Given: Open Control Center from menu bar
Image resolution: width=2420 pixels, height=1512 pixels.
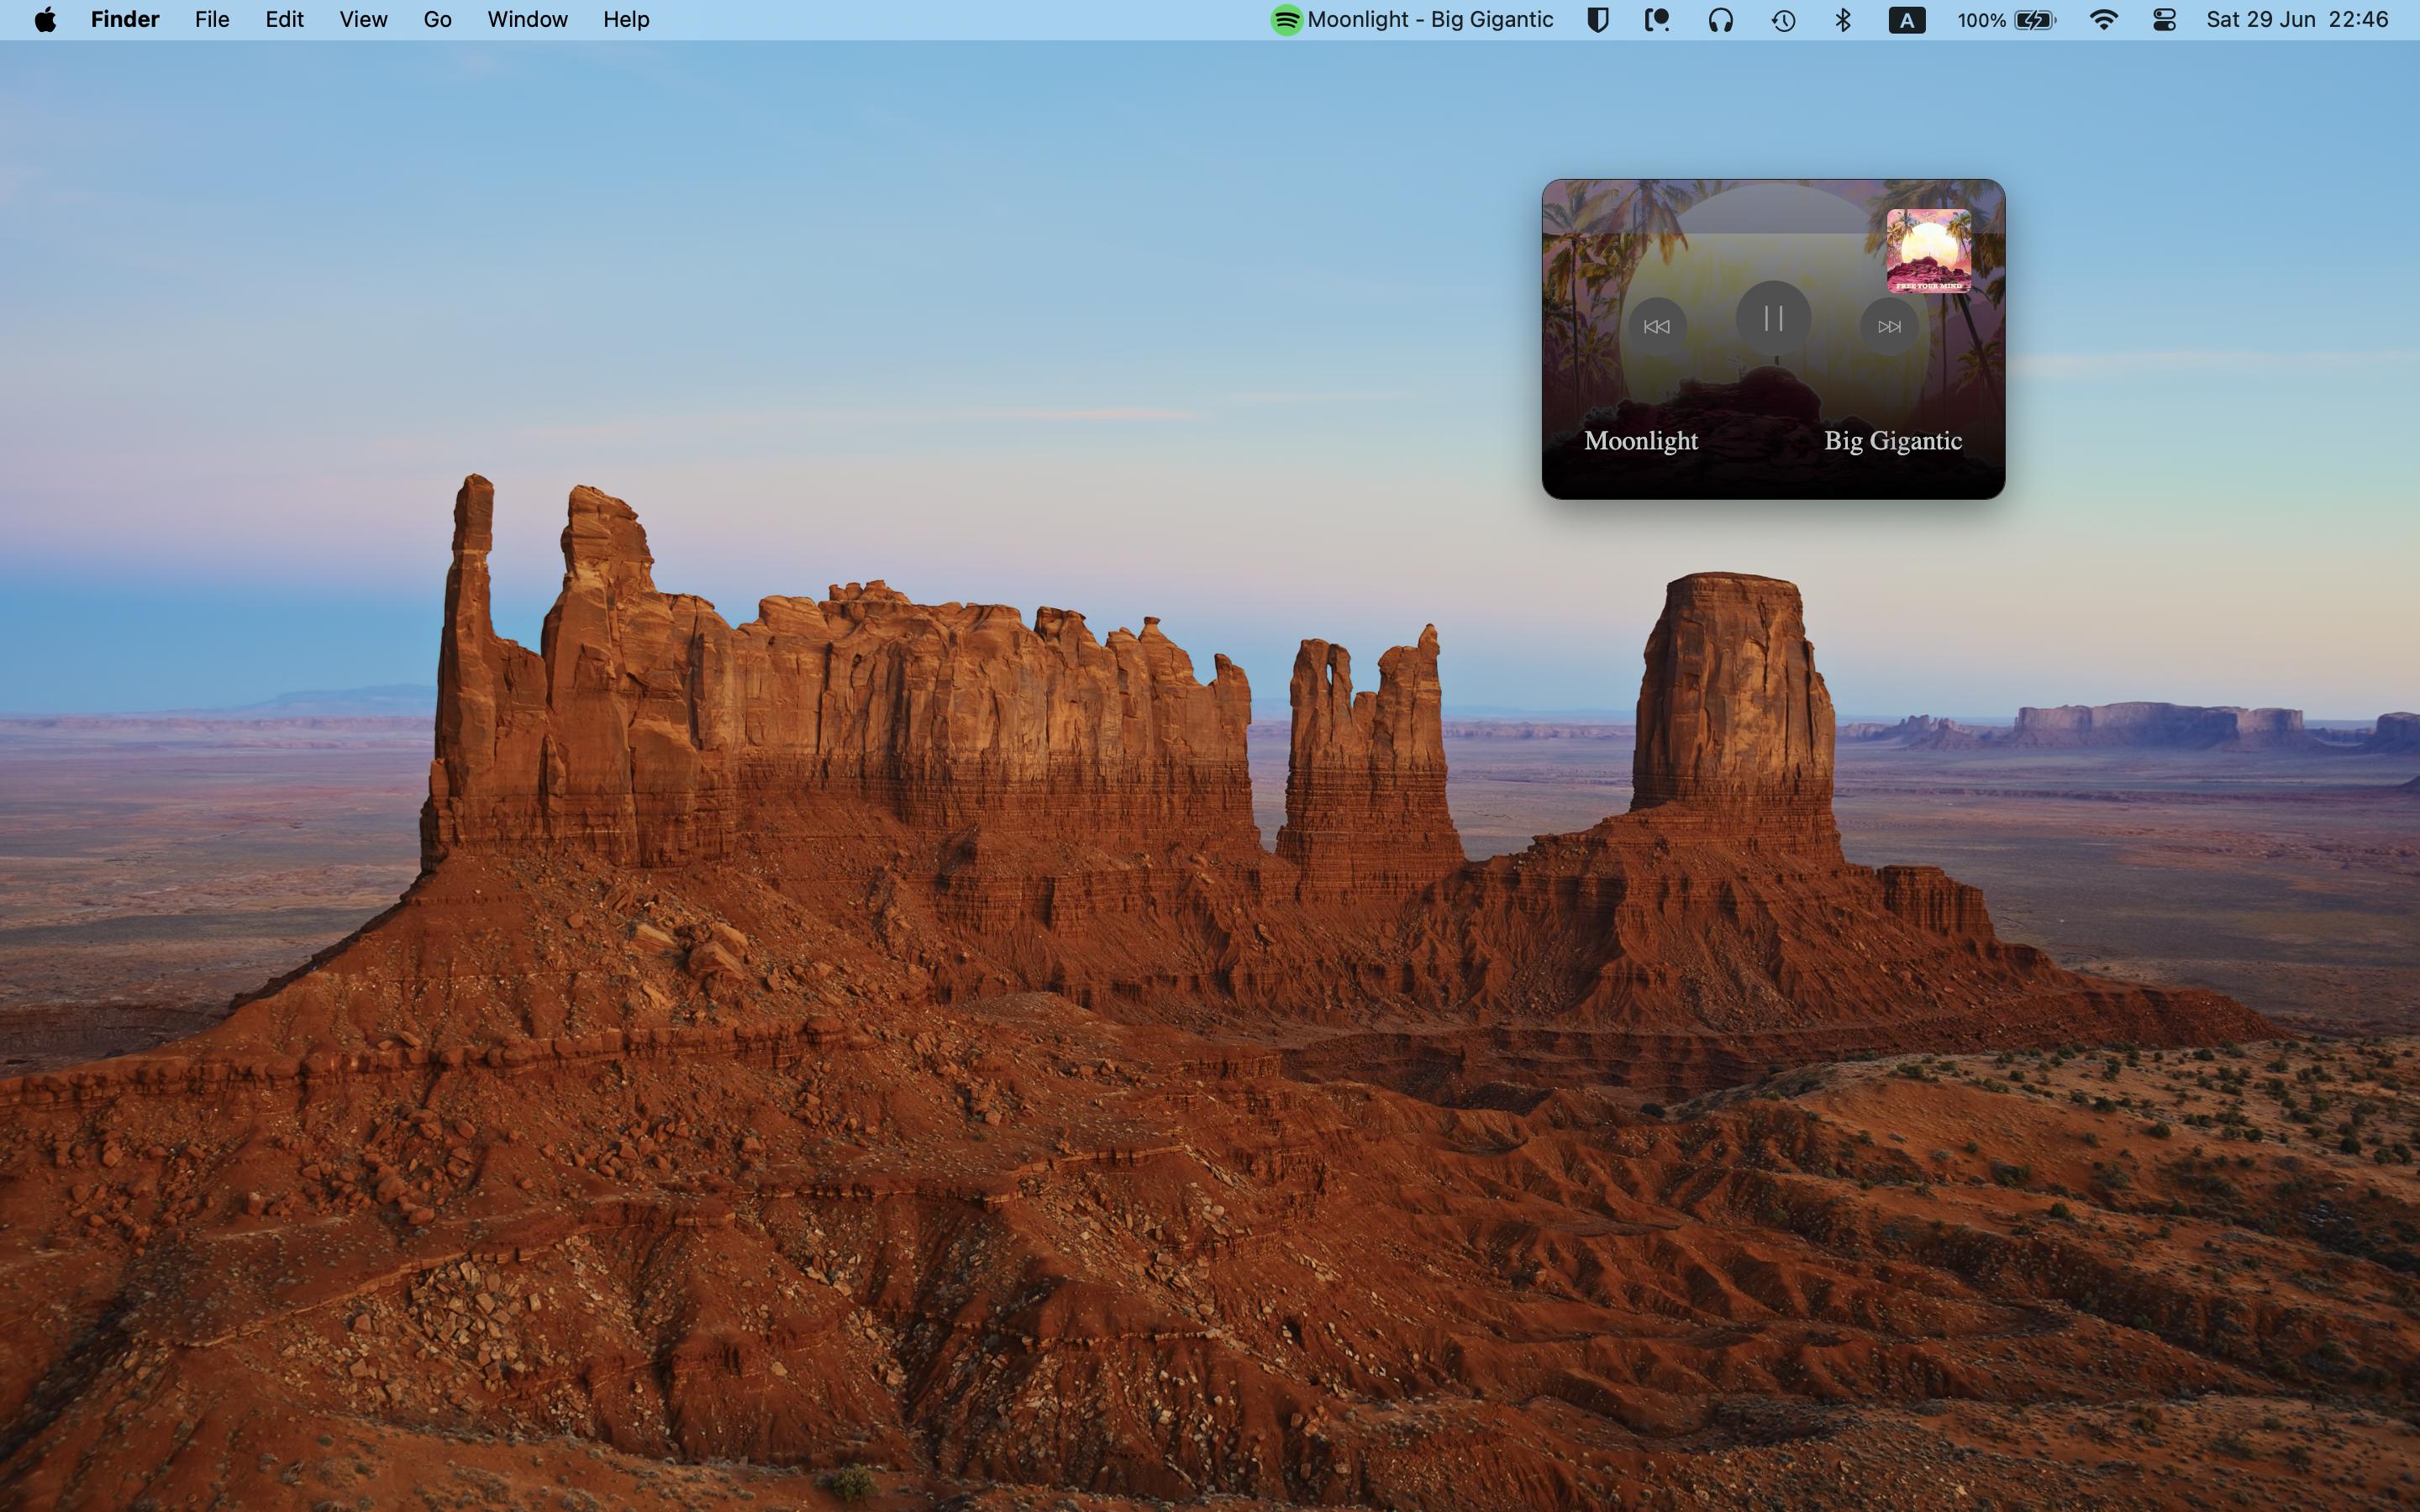Looking at the screenshot, I should pos(2164,20).
